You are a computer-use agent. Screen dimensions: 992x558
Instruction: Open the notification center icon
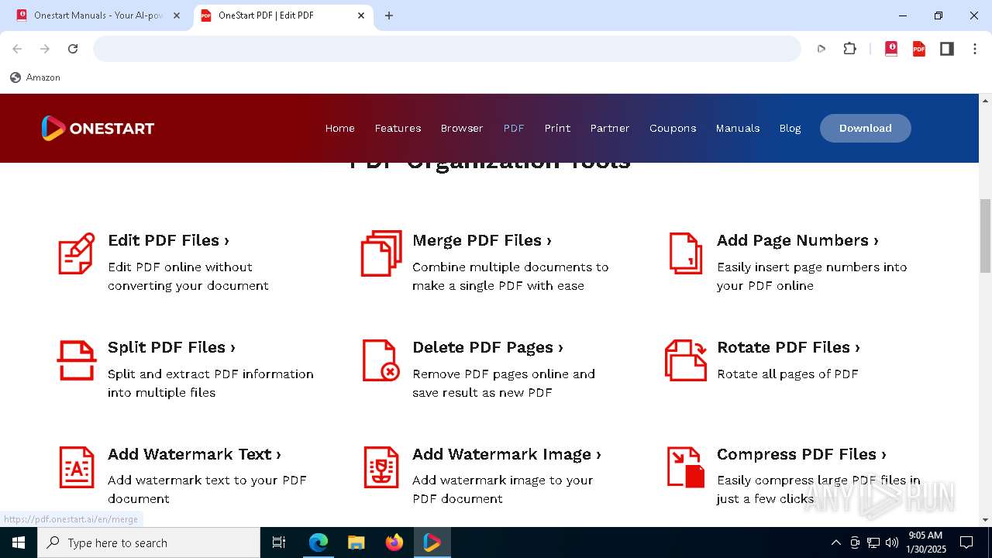tap(966, 542)
